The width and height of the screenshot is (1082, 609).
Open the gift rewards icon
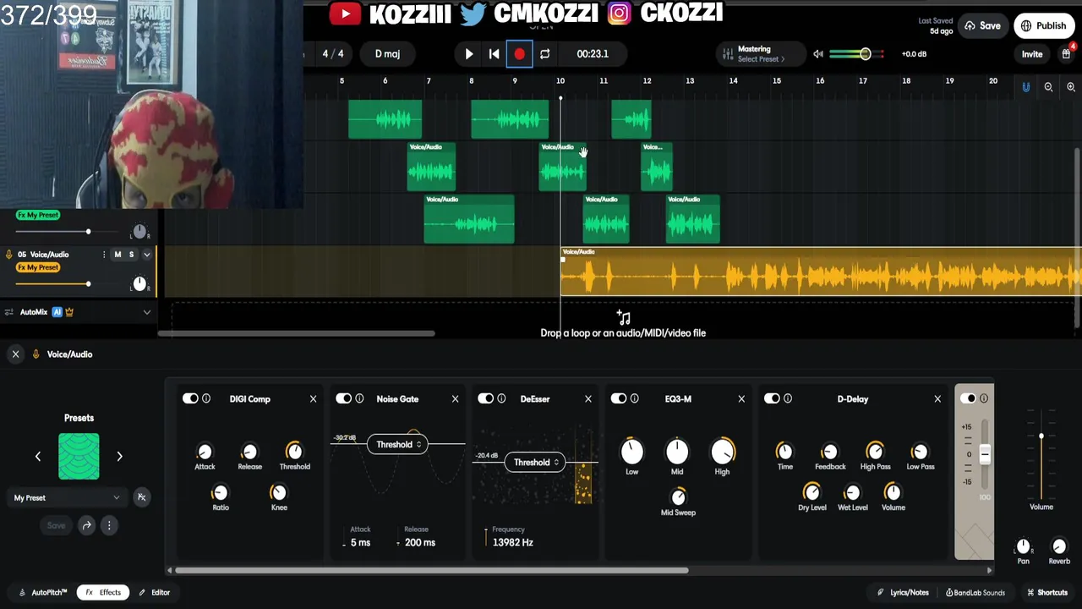coord(1067,54)
